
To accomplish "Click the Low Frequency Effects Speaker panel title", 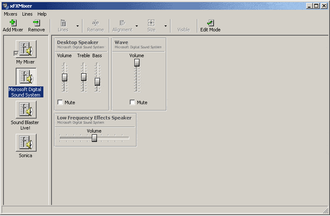I will point(94,118).
